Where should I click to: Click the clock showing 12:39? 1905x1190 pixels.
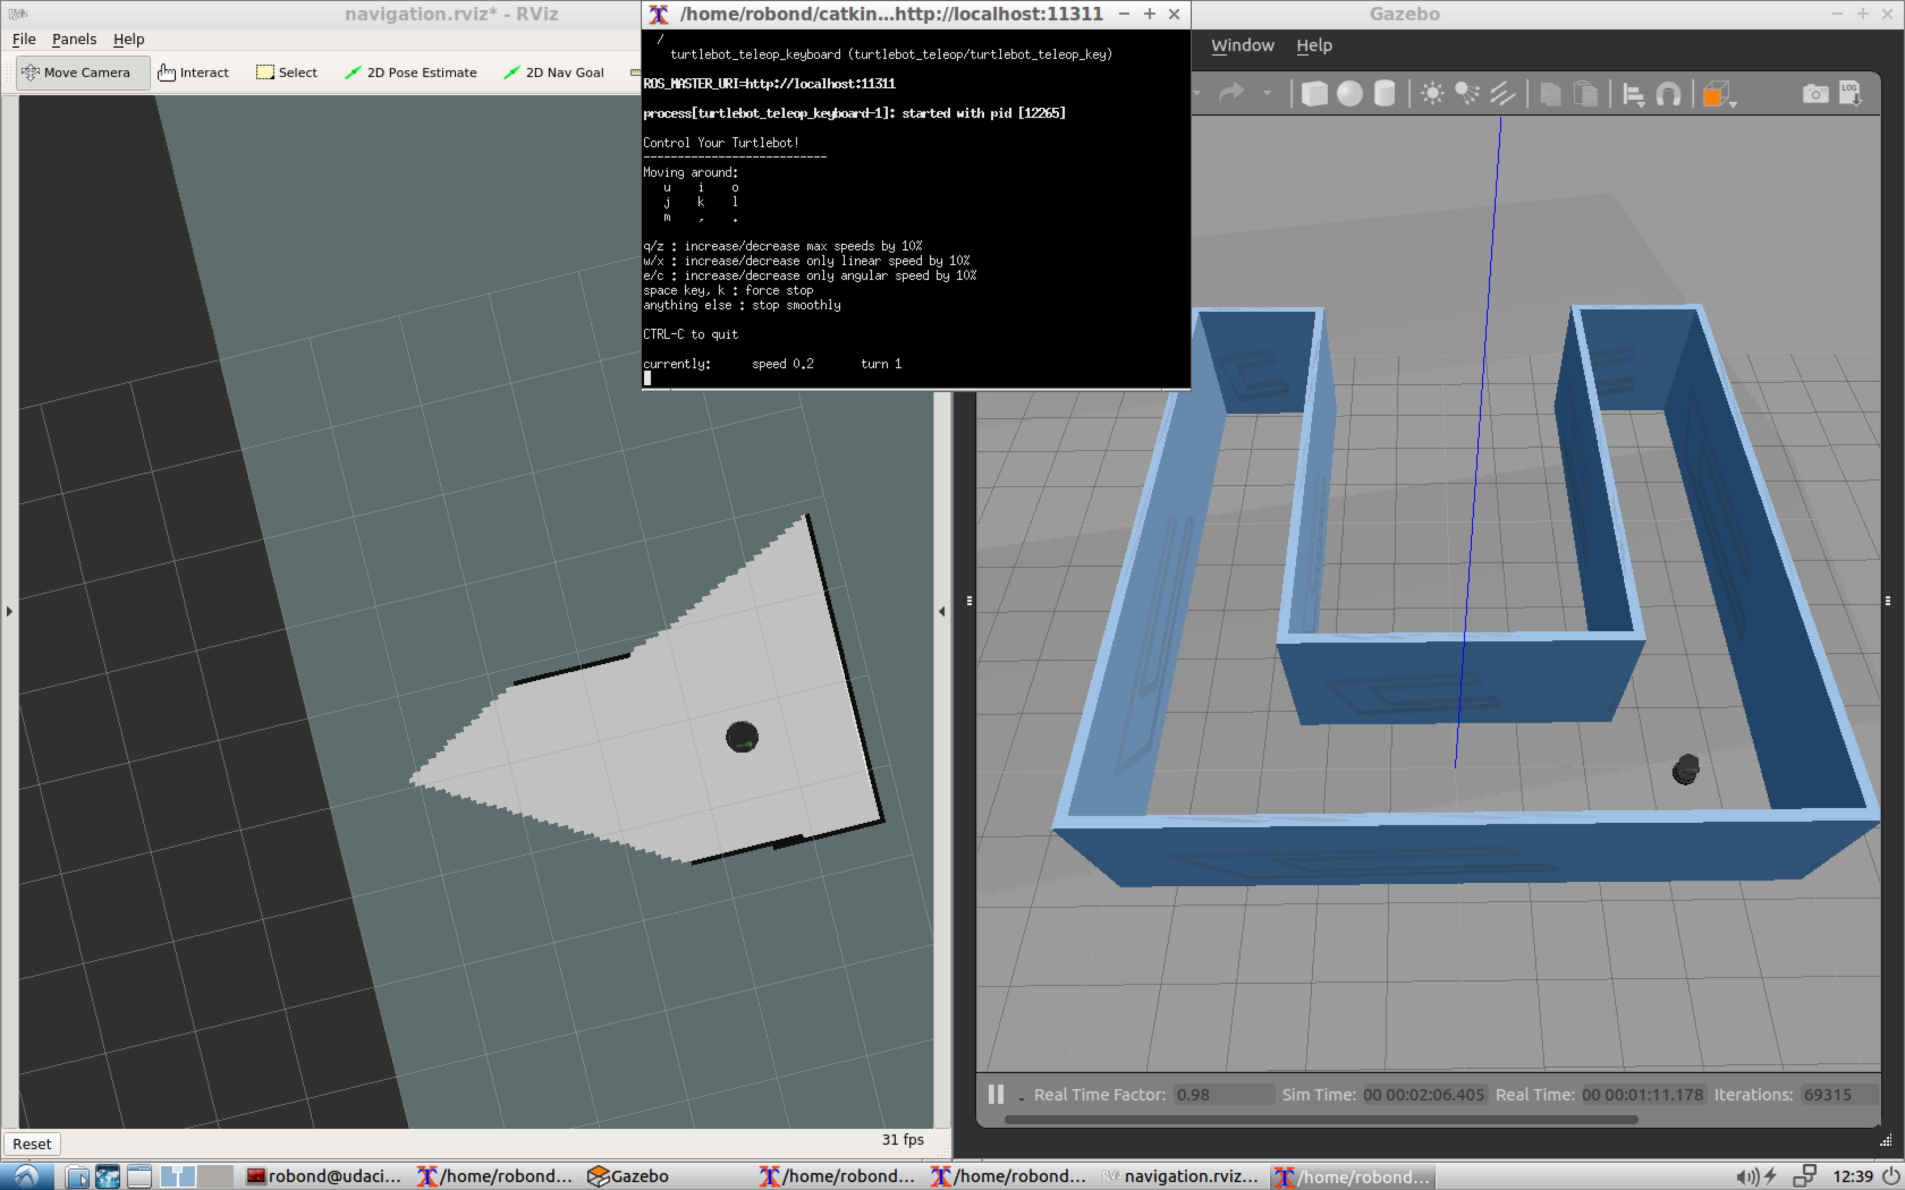coord(1852,1176)
